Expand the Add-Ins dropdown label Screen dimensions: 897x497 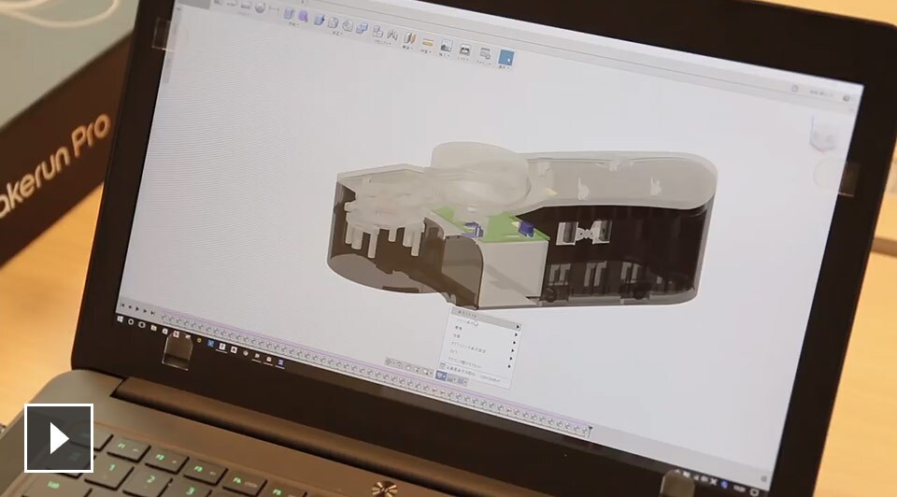pos(483,63)
